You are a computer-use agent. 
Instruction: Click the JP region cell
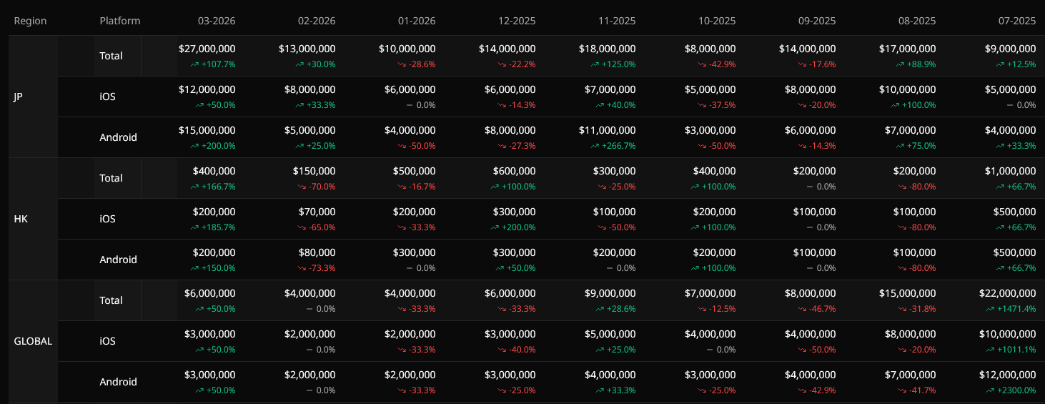(34, 97)
